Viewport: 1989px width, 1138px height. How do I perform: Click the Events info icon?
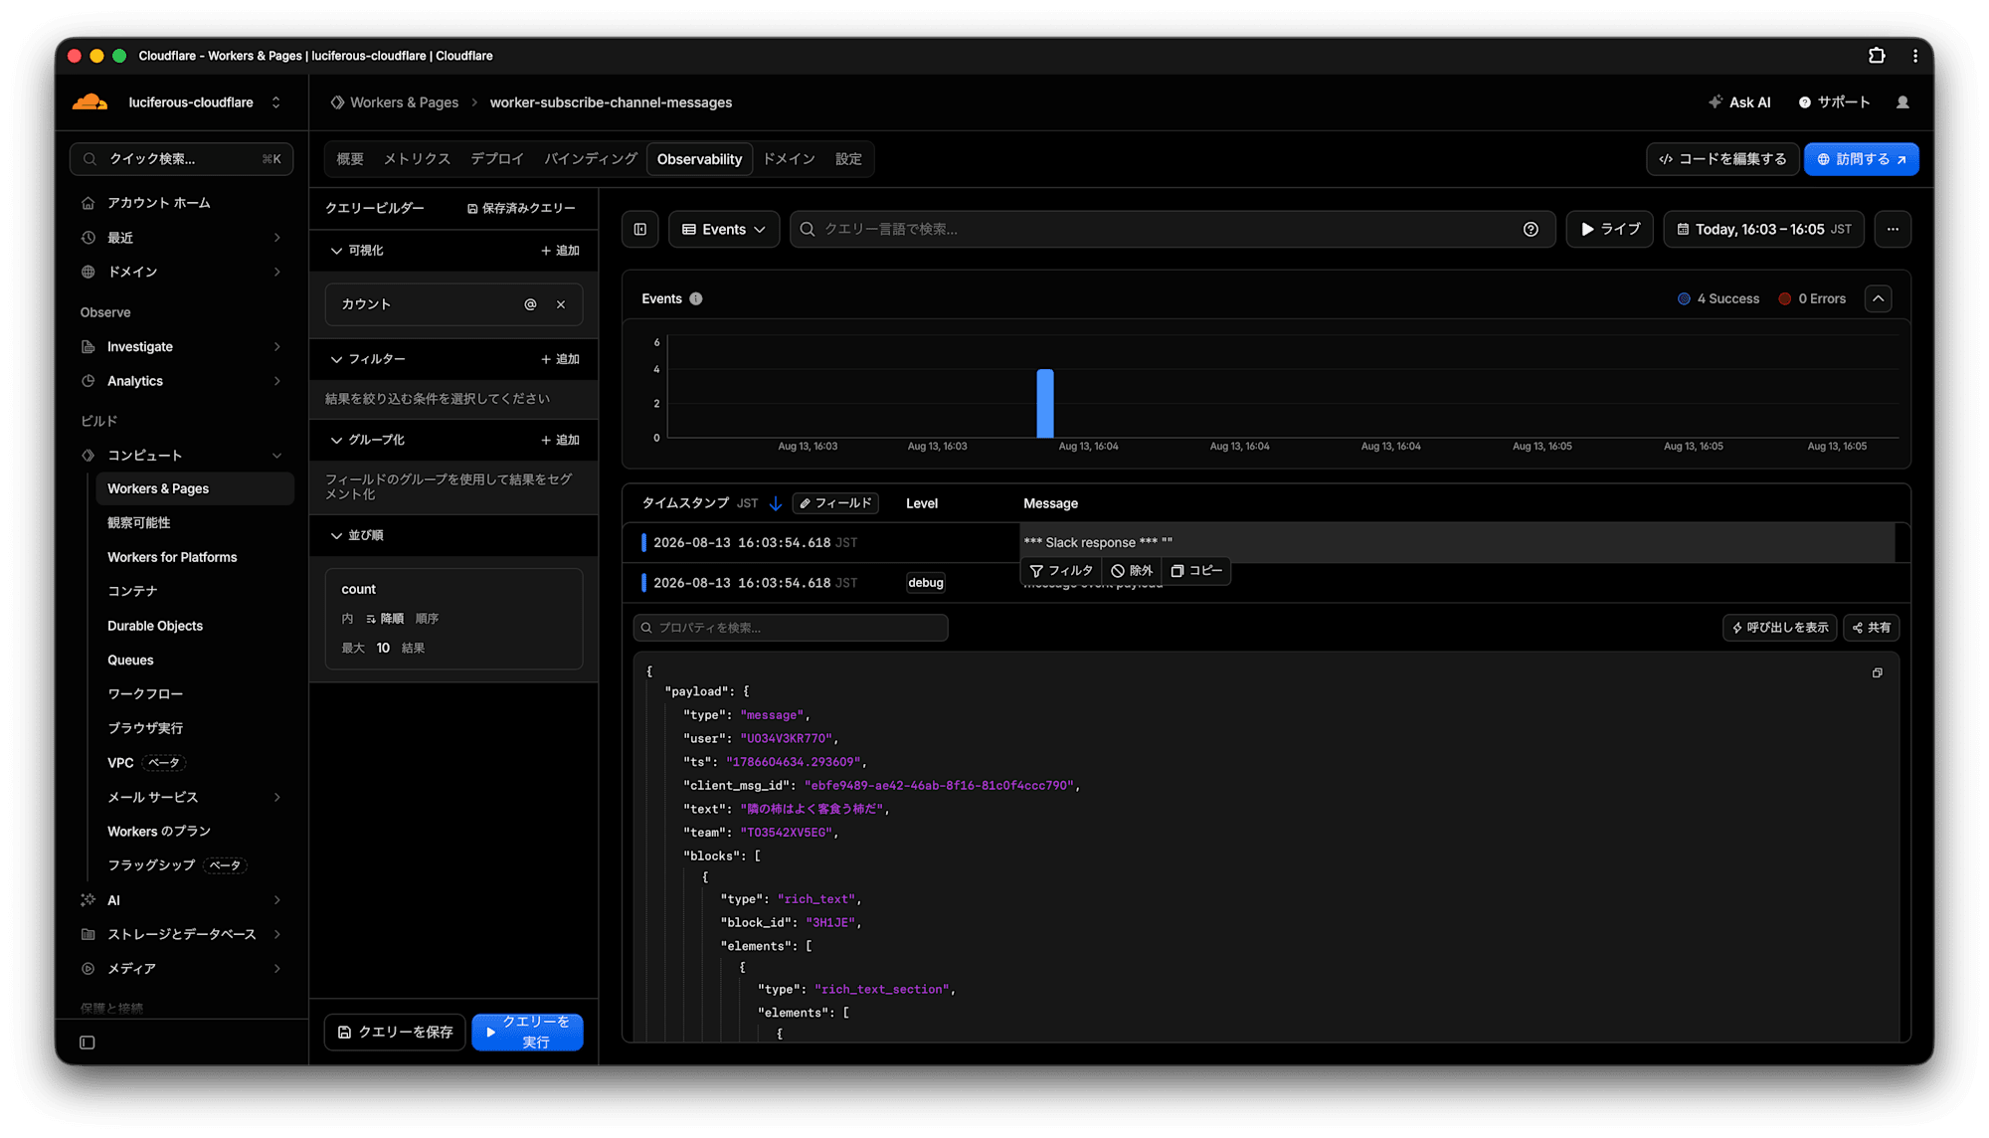tap(696, 298)
